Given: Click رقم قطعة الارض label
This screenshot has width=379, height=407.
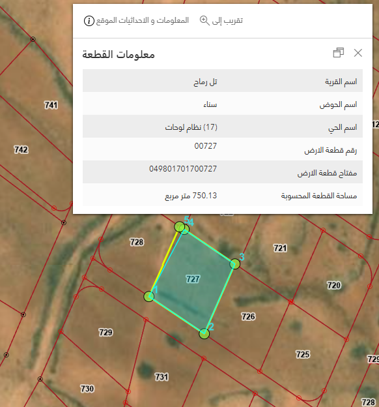Looking at the screenshot, I should [x=331, y=150].
